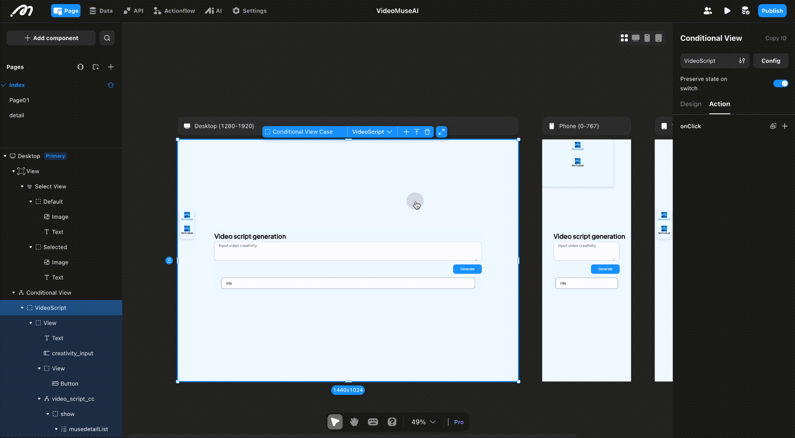Viewport: 795px width, 438px height.
Task: Switch to the Design tab
Action: pyautogui.click(x=691, y=104)
